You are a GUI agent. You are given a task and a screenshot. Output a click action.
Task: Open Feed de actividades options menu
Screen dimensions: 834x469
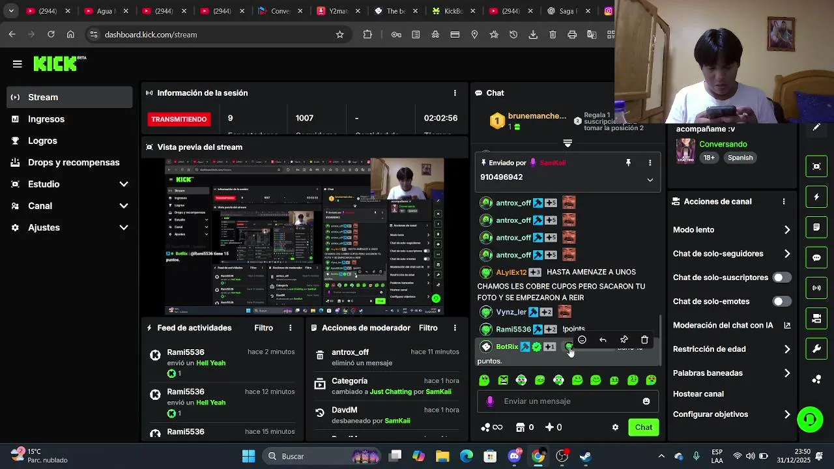[x=291, y=328]
